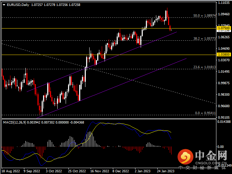Select the yellow MACD signal line
The width and height of the screenshot is (232, 174).
pos(104,129)
